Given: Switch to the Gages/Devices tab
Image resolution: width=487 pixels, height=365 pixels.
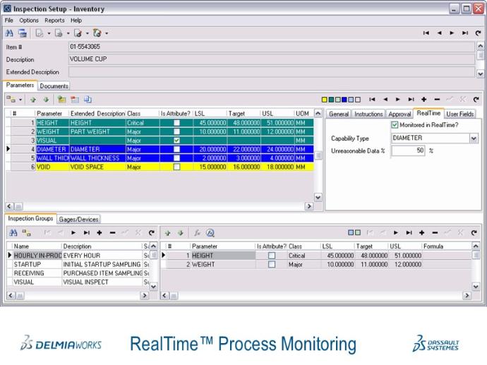Looking at the screenshot, I should (78, 220).
